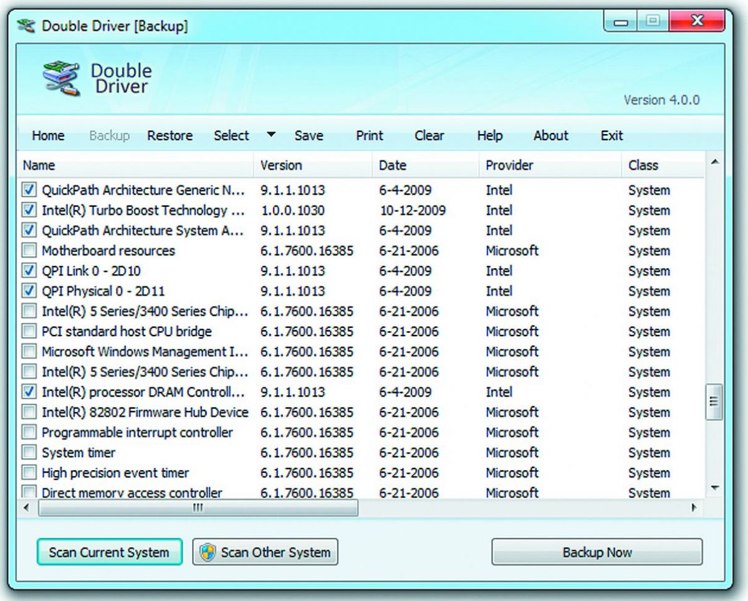Open the Select dropdown arrow
Screen dimensions: 748x601
[271, 135]
